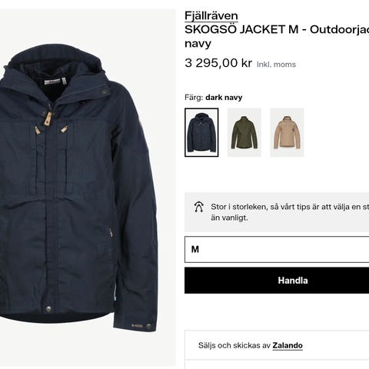Click the bottom hem snap button in photo
Viewport: 369px width, 369px height.
(48, 309)
